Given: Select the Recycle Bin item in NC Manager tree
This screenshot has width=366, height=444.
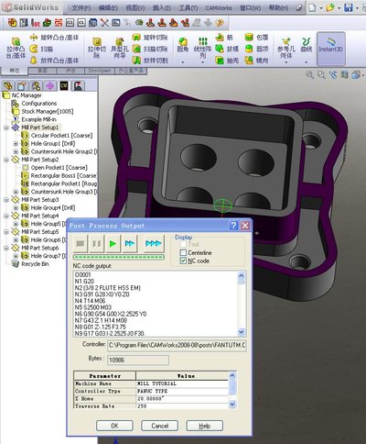Looking at the screenshot, I should pos(35,264).
